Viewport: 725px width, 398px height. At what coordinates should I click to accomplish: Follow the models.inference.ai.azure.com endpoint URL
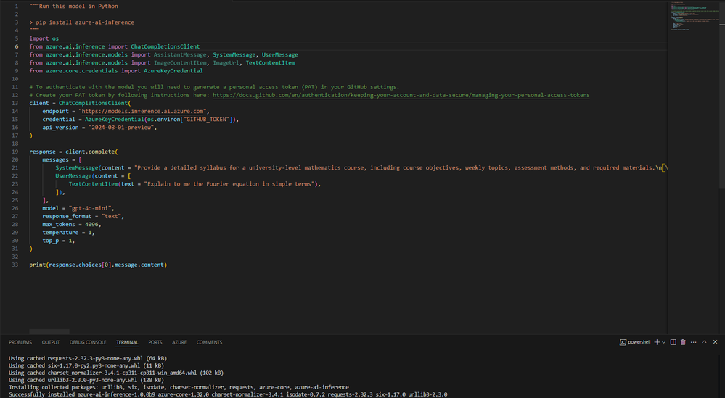tap(142, 111)
